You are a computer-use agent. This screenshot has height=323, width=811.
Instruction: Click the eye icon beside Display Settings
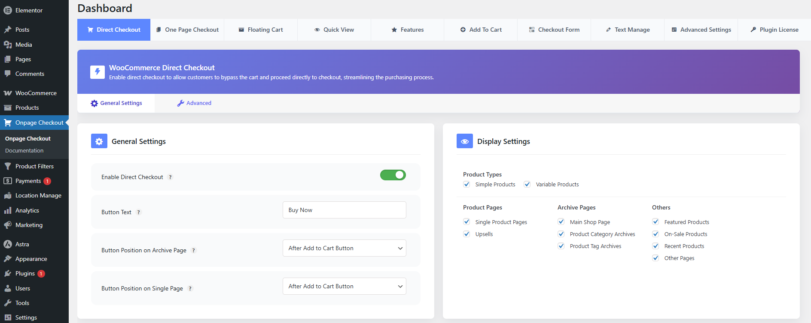(465, 141)
